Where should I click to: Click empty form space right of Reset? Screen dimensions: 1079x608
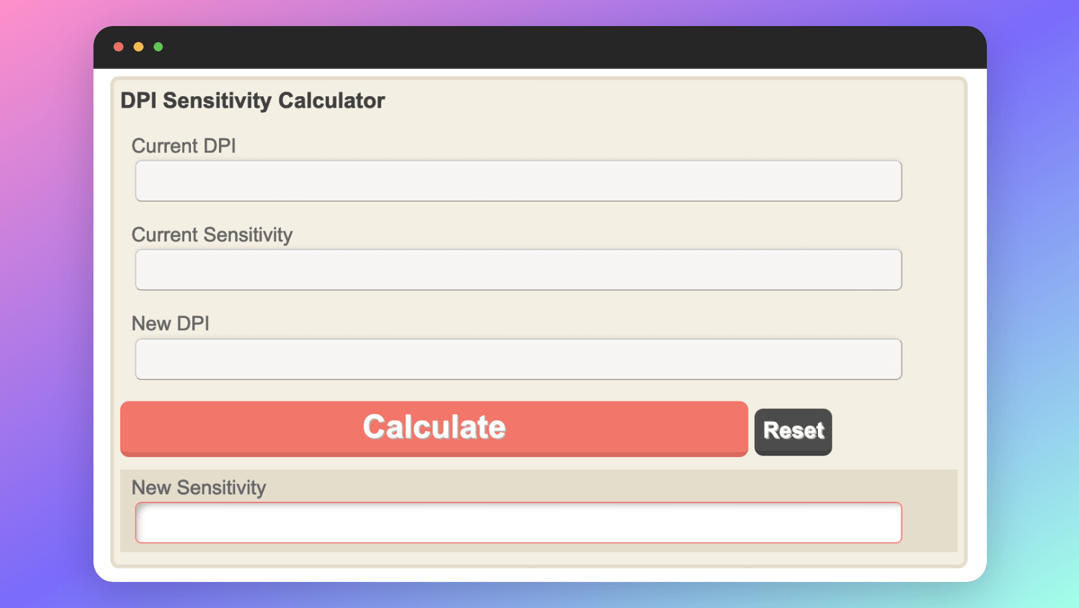(895, 432)
